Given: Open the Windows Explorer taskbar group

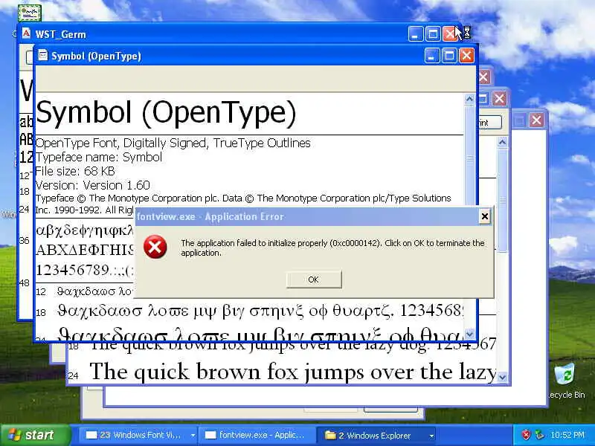Looking at the screenshot, I should (376, 436).
